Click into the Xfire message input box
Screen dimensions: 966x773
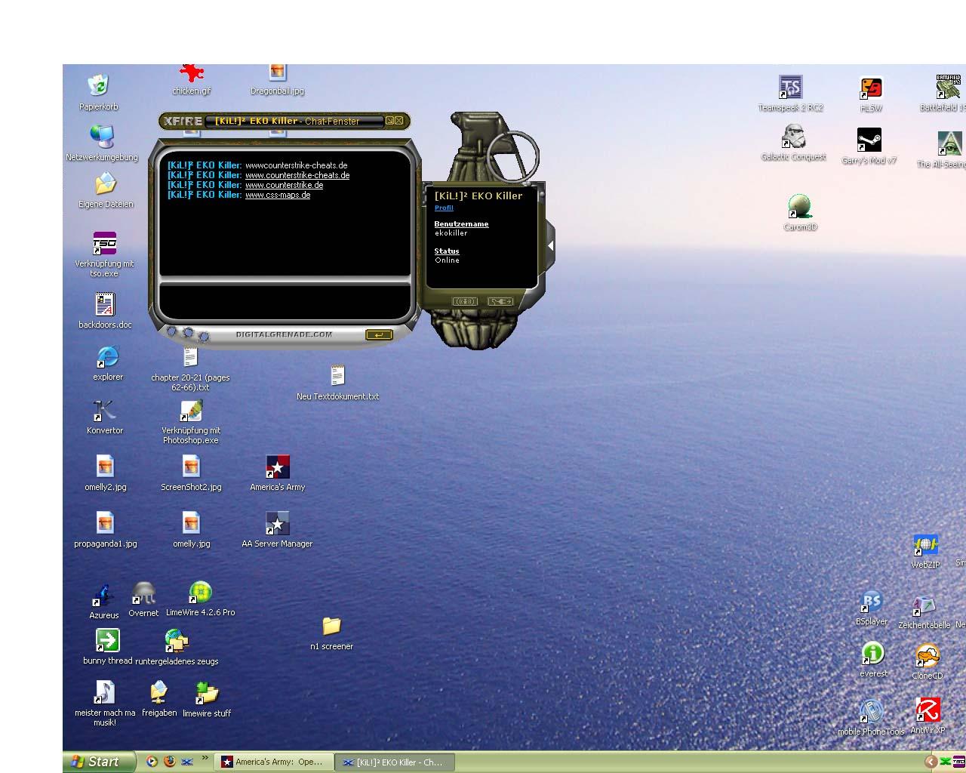(x=284, y=301)
